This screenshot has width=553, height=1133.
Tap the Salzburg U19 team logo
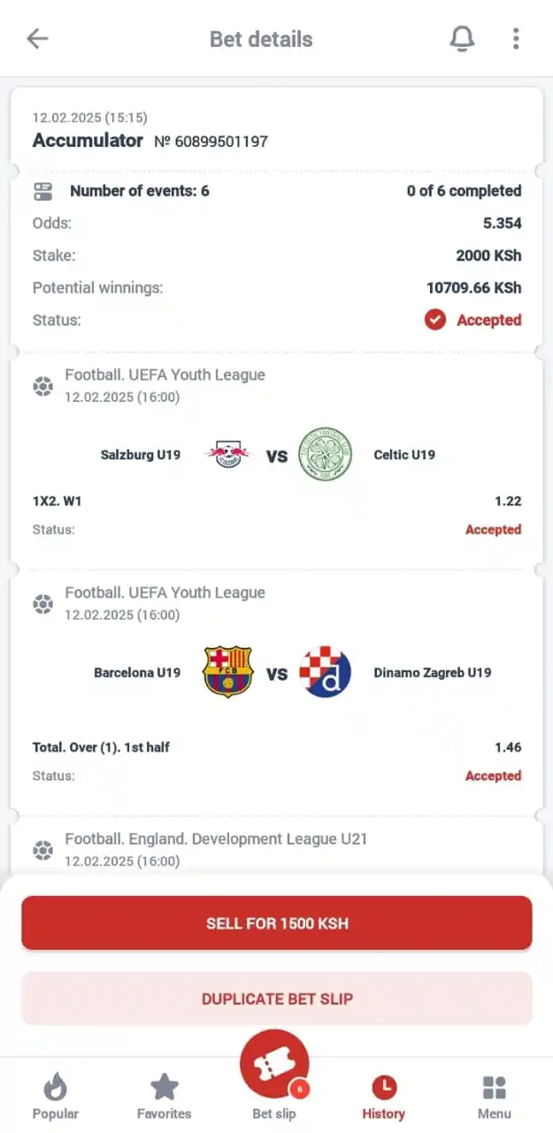pyautogui.click(x=228, y=455)
